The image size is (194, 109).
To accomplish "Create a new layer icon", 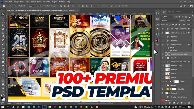I will point(185,103).
